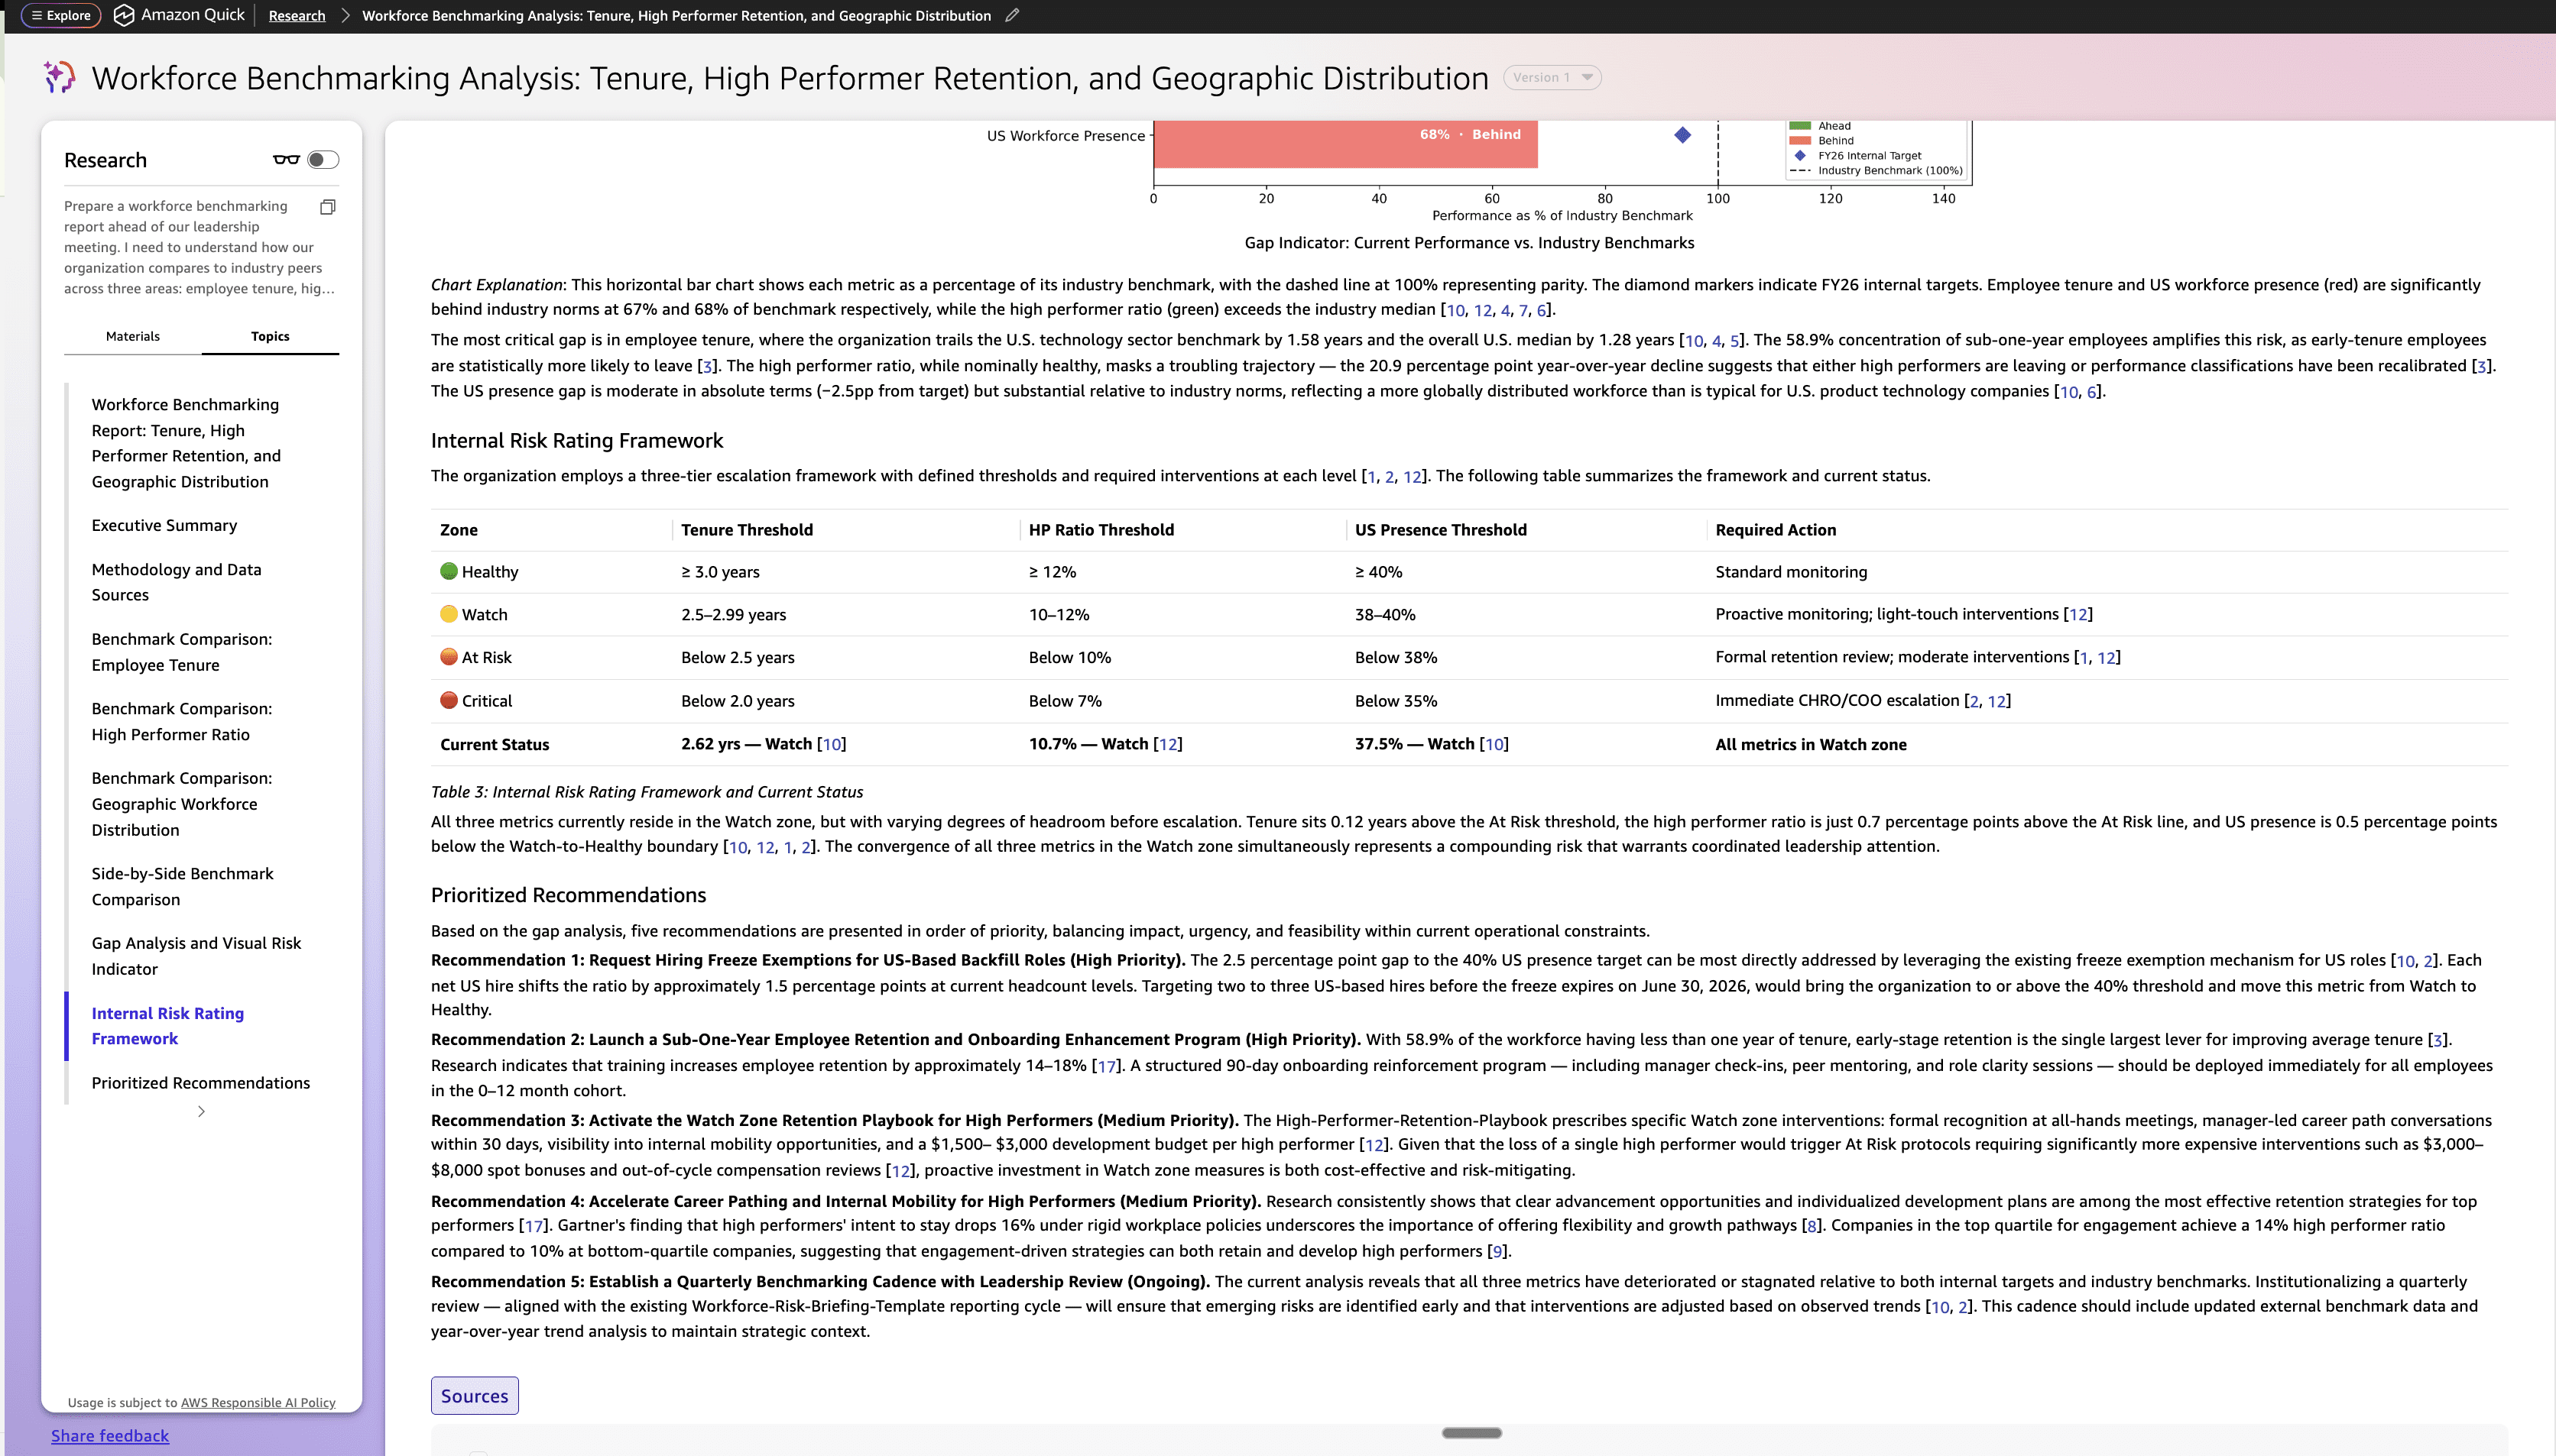The width and height of the screenshot is (2556, 1456).
Task: Switch to the Materials tab
Action: [132, 336]
